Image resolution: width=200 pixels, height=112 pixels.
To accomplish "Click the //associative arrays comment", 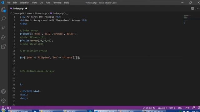I will (33, 51).
